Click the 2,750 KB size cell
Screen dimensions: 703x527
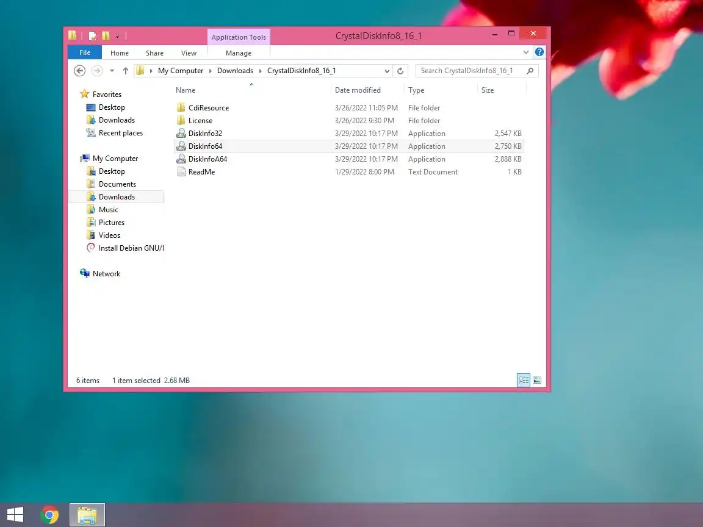508,146
